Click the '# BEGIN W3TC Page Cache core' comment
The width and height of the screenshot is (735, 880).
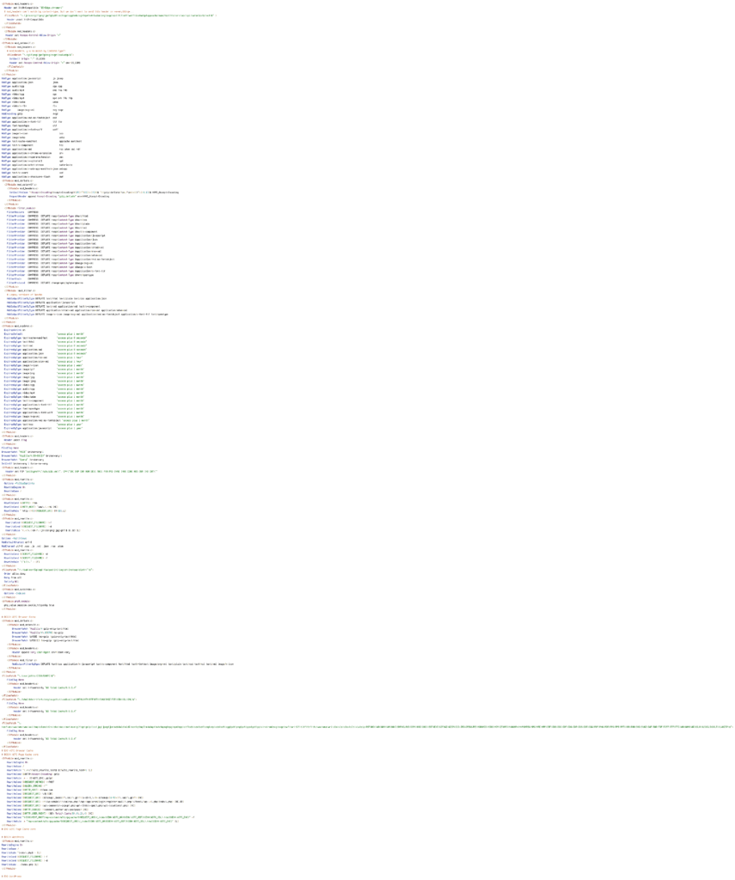tap(21, 755)
